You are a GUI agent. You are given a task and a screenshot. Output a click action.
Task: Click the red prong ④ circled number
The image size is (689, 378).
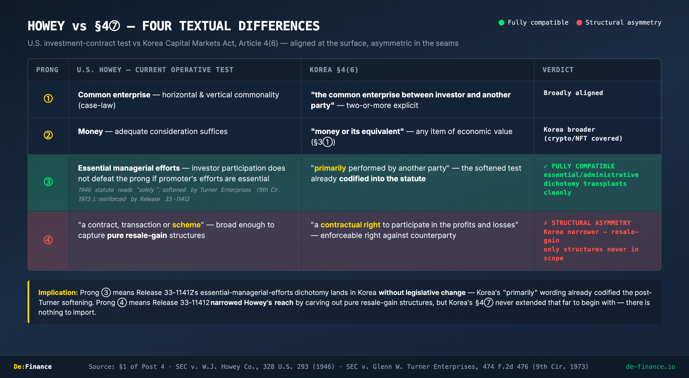tap(48, 240)
